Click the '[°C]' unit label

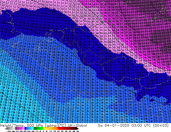point(62,126)
